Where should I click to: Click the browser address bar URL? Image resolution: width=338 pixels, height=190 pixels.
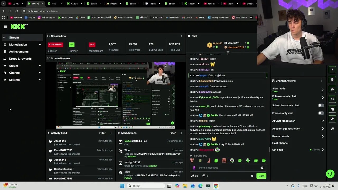(x=43, y=11)
